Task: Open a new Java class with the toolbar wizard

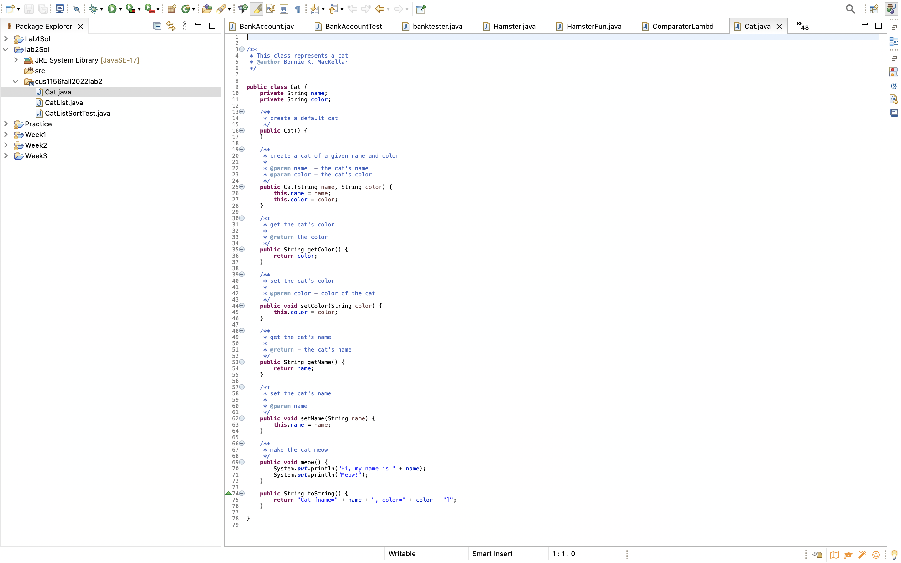Action: click(186, 8)
